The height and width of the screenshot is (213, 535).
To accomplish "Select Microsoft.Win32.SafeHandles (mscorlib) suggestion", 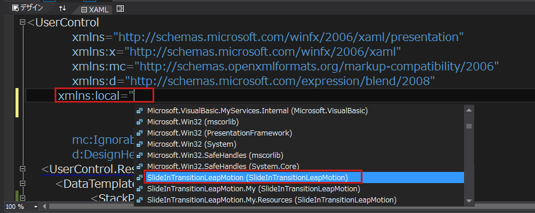I will point(299,155).
